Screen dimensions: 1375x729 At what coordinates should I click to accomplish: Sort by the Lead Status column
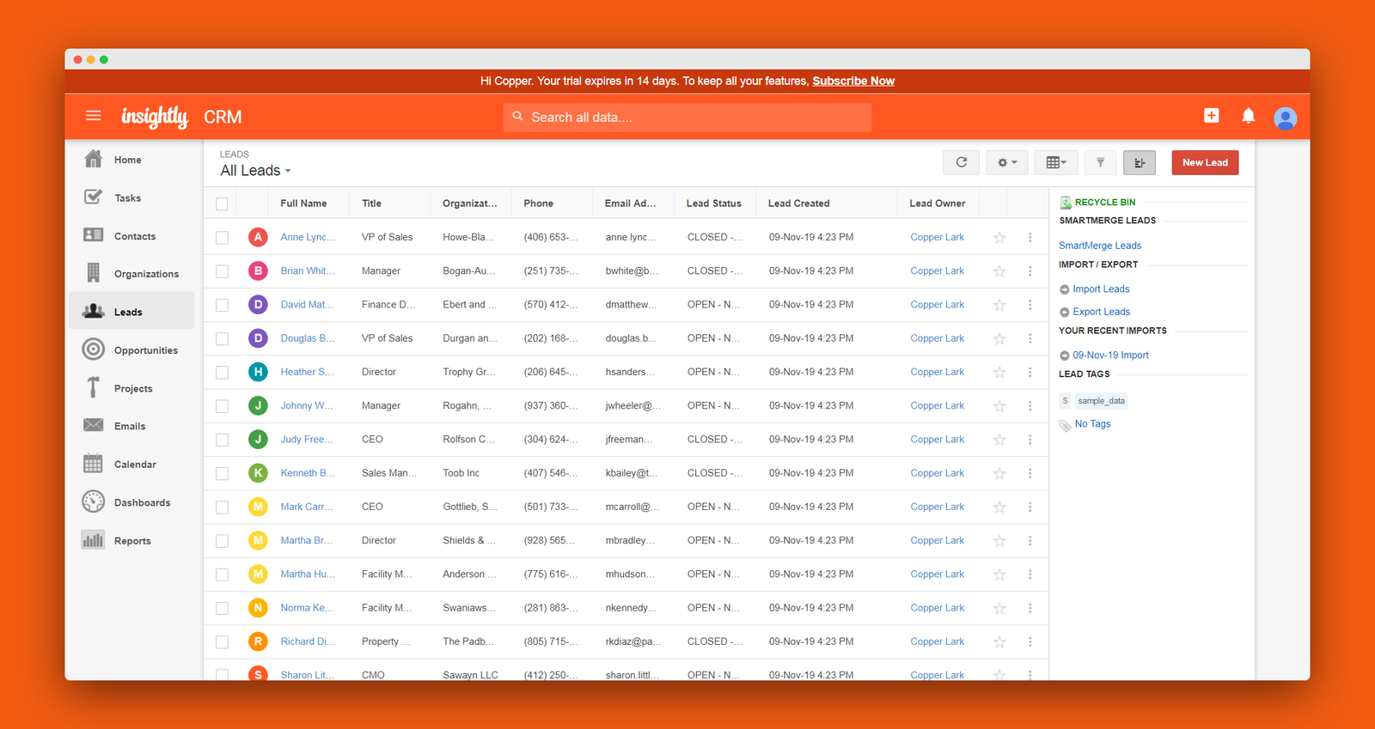point(713,204)
